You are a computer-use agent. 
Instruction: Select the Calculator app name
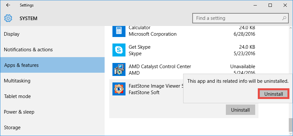click(x=139, y=28)
